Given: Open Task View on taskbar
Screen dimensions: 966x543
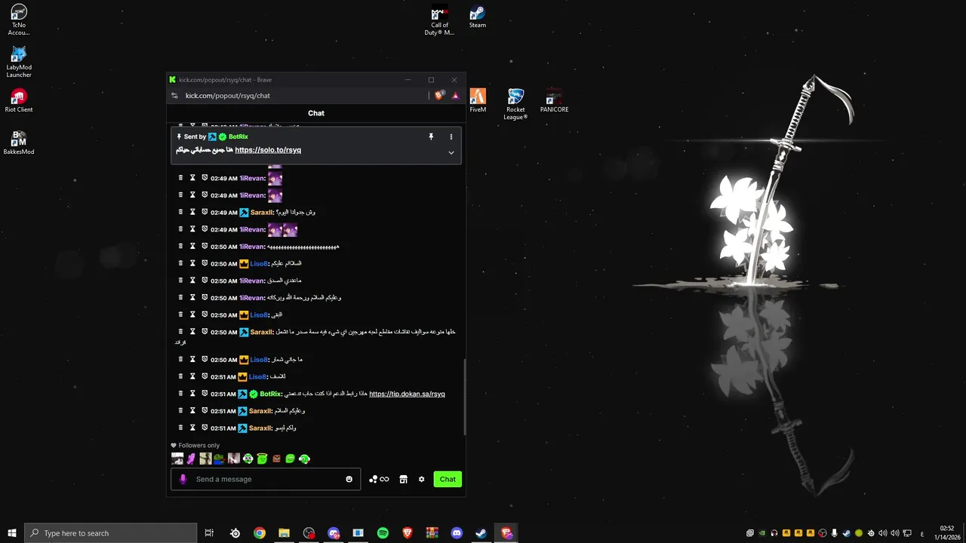Looking at the screenshot, I should tap(209, 533).
